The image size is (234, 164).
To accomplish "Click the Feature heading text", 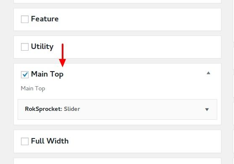I will point(45,19).
